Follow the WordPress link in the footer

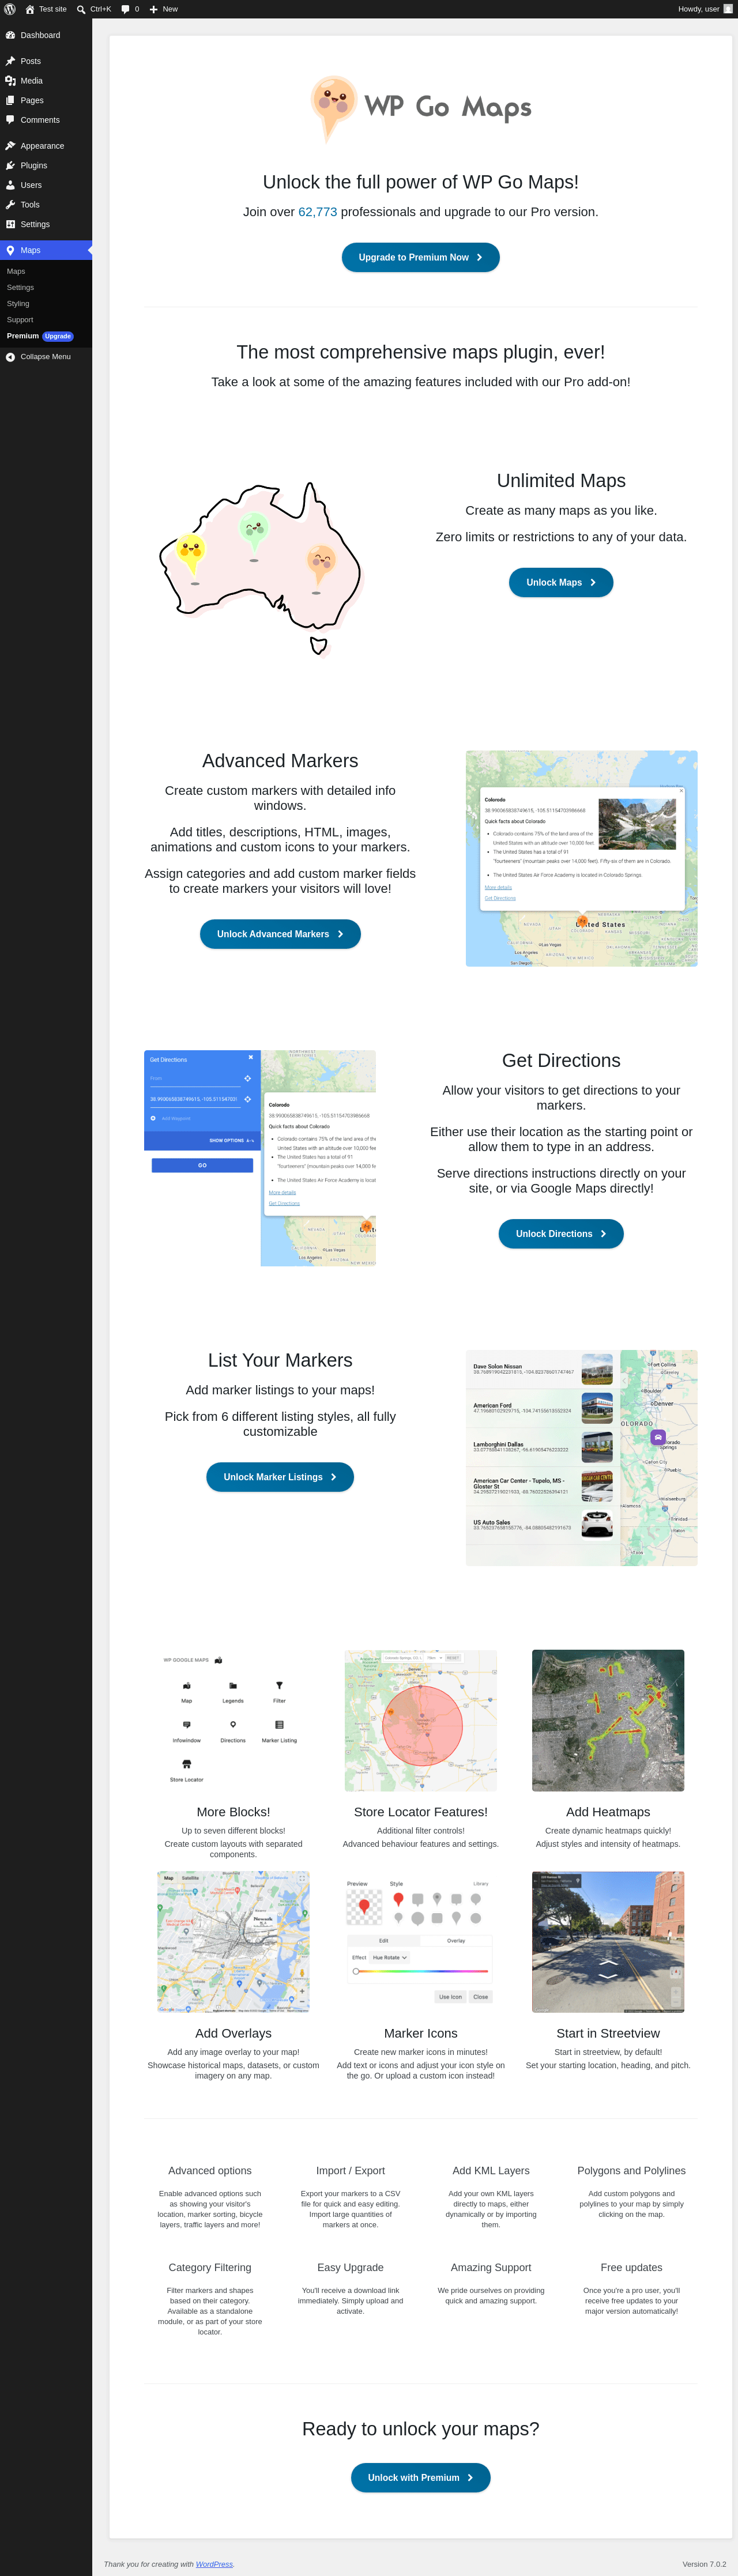(x=214, y=2563)
